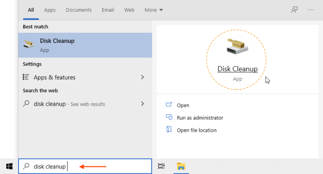323x174 pixels.
Task: Click the Best match heading
Action: point(36,27)
